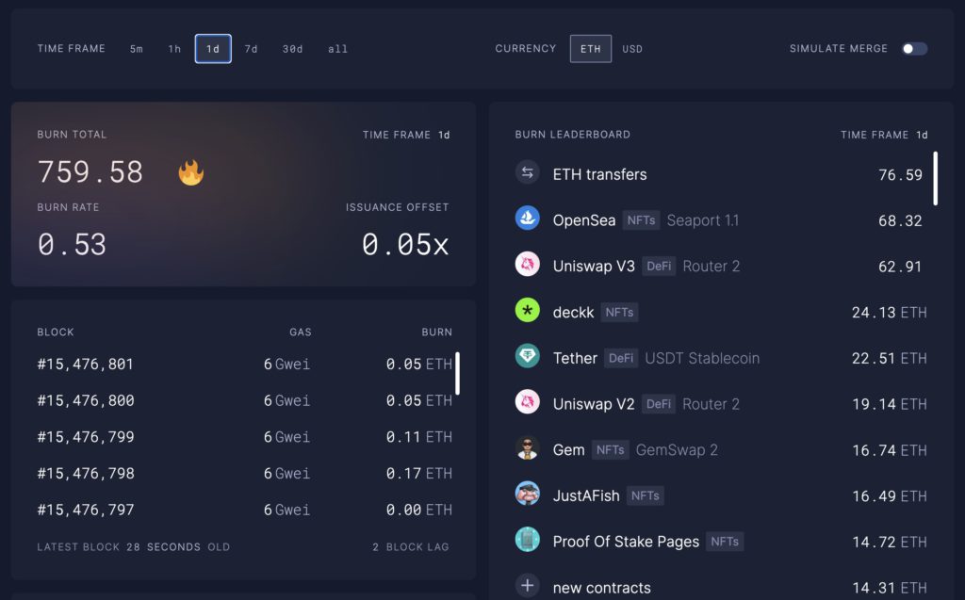965x600 pixels.
Task: Switch time frame to 30d
Action: coord(293,49)
